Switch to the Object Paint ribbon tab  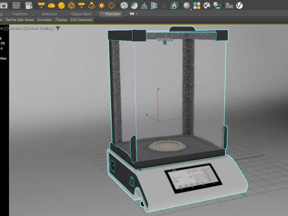point(81,14)
